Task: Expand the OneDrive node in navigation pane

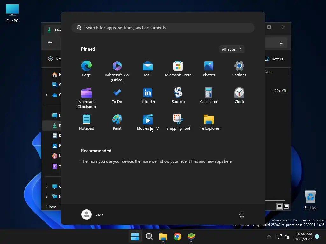Action: [46, 95]
